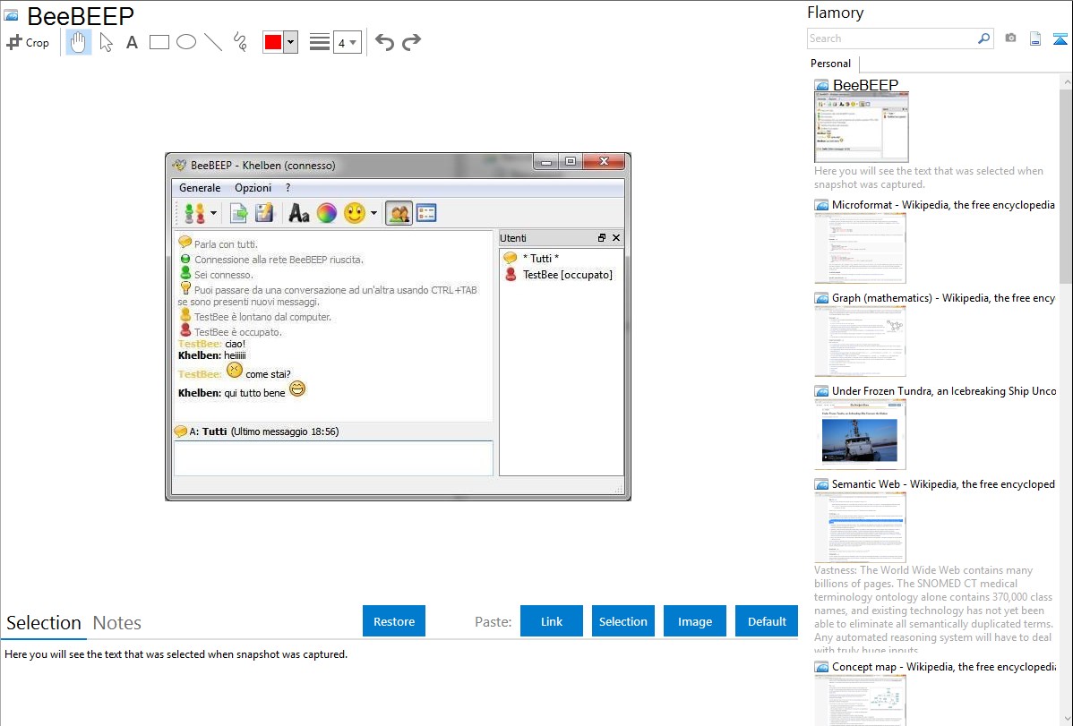Expand the user status dropdown arrow
This screenshot has height=726, width=1073.
213,213
